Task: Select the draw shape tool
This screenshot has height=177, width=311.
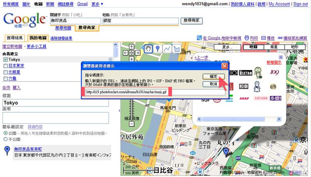Action: [x=176, y=49]
